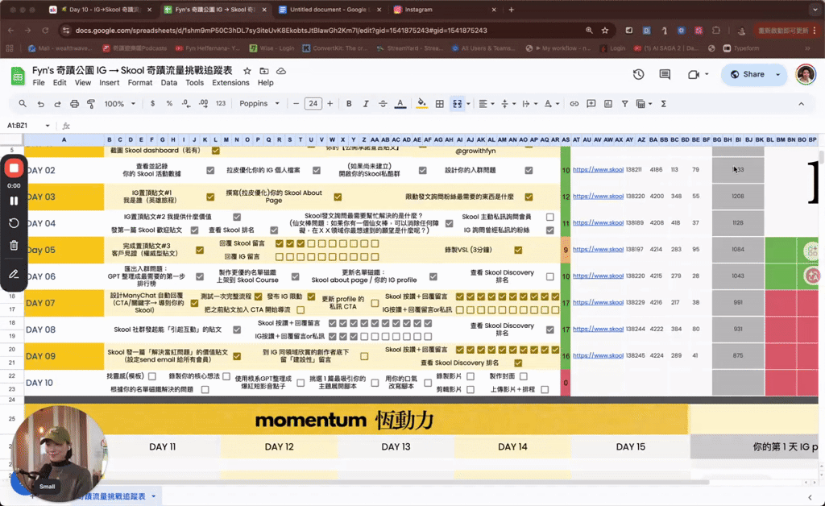Show all comments panel
The height and width of the screenshot is (506, 825).
pyautogui.click(x=665, y=74)
